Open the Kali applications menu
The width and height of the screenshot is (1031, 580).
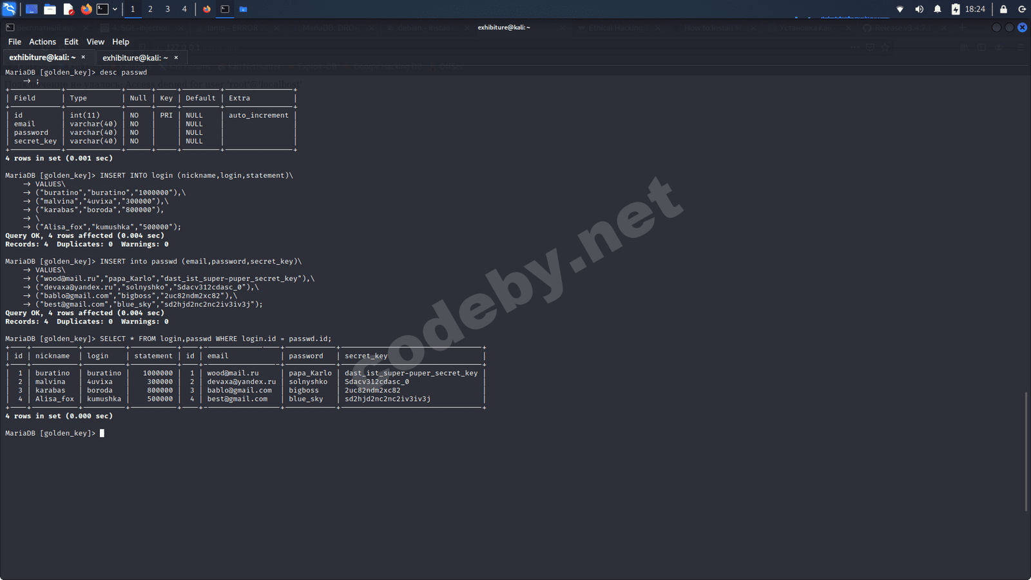pos(9,9)
